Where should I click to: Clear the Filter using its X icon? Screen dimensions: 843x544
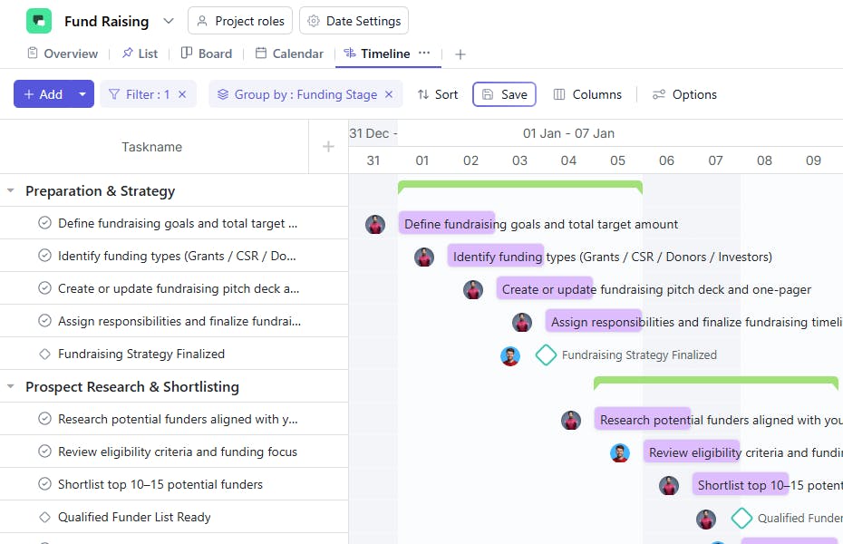182,94
